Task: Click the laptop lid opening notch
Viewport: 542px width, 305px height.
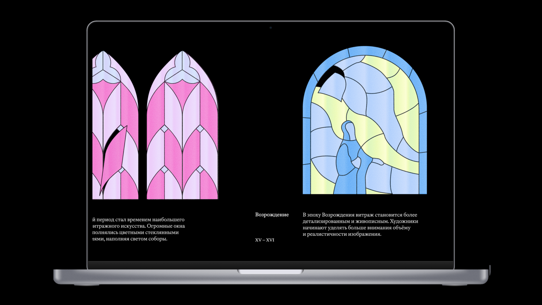Action: (x=270, y=271)
